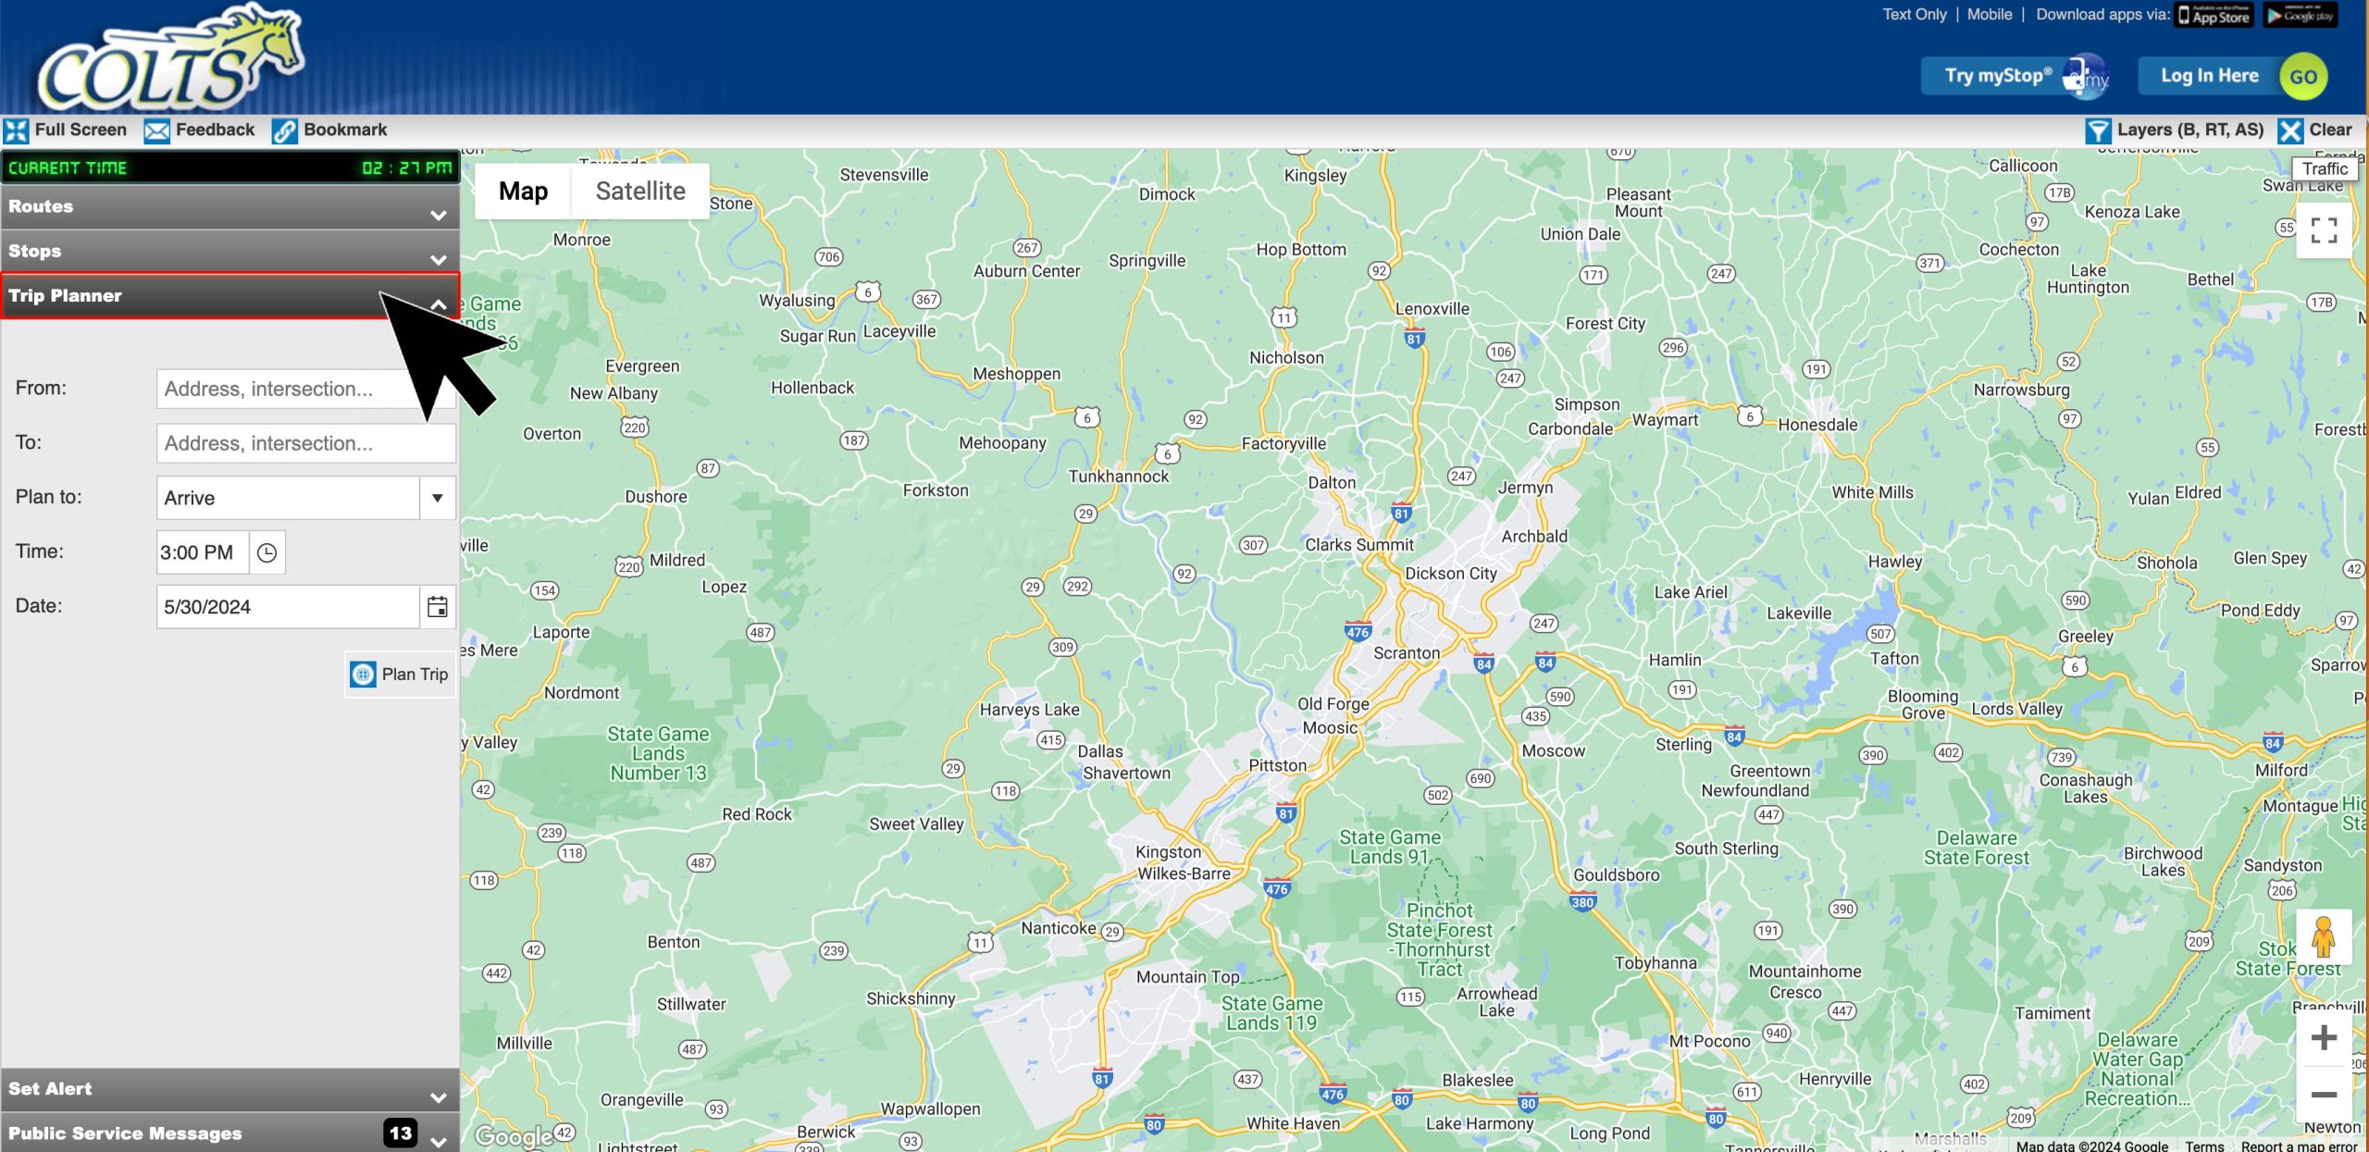Open the Plan to Arrive dropdown
This screenshot has height=1152, width=2369.
(x=435, y=497)
